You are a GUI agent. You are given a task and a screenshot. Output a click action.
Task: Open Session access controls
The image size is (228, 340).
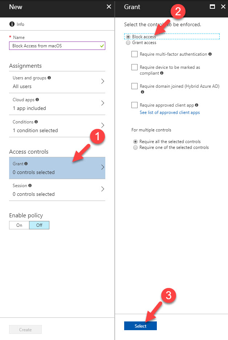pos(57,190)
